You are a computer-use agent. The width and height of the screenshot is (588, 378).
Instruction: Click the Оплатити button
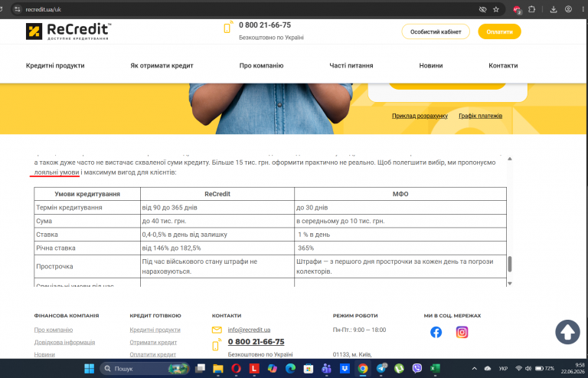click(x=499, y=31)
